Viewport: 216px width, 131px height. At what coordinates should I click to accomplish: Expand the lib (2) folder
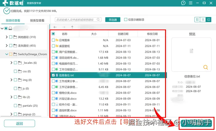pyautogui.click(x=11, y=97)
